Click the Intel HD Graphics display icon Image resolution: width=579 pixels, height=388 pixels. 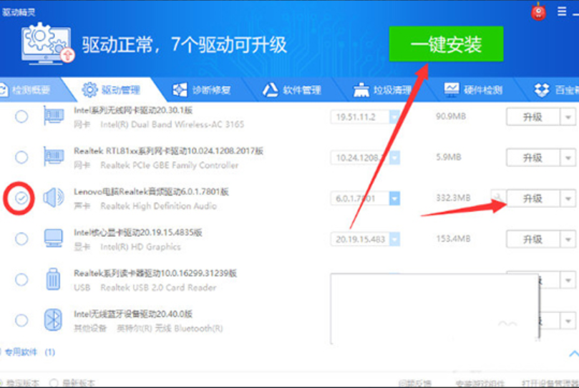tap(54, 238)
